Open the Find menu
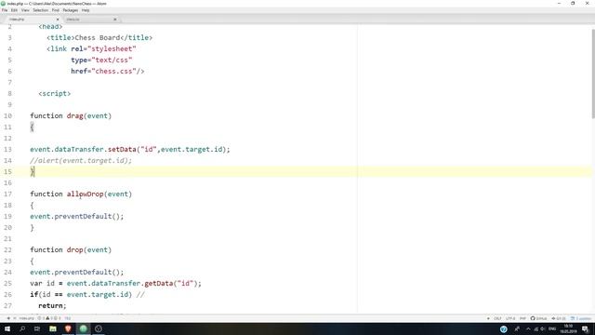 [x=56, y=10]
